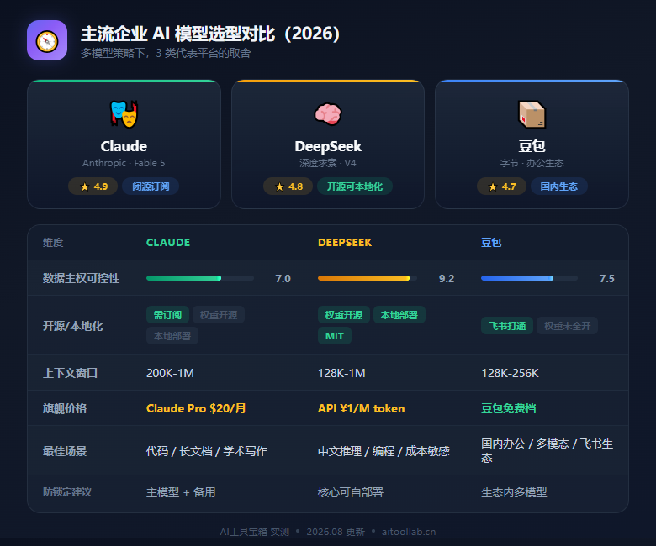Click the API ¥1/M token price
The image size is (656, 546).
click(x=362, y=408)
